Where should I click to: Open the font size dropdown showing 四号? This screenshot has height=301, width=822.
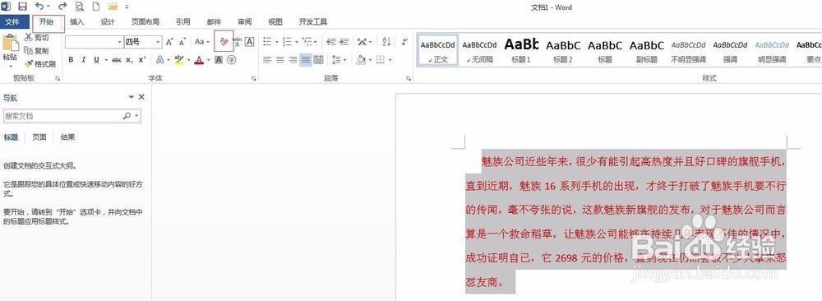point(159,42)
